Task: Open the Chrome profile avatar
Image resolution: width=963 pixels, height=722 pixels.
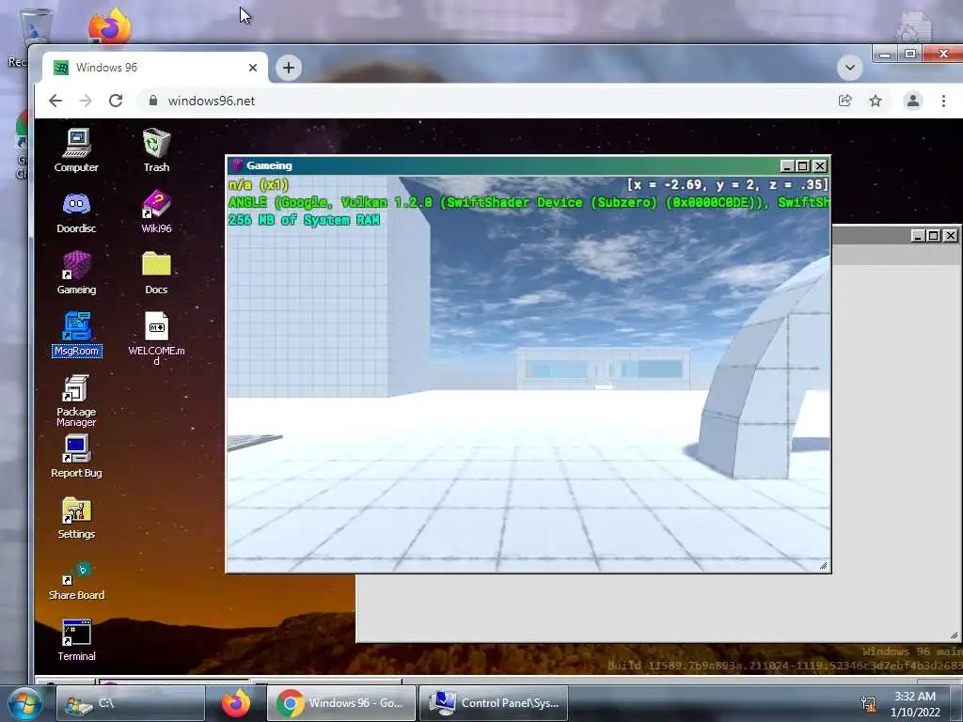Action: pyautogui.click(x=912, y=101)
